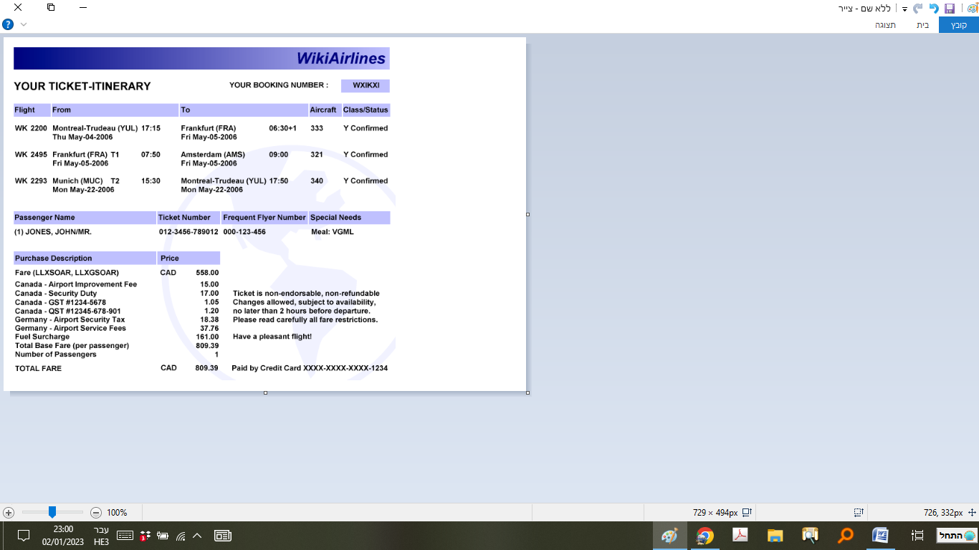Click flight number WK 2200
The image size is (979, 550).
pos(31,128)
